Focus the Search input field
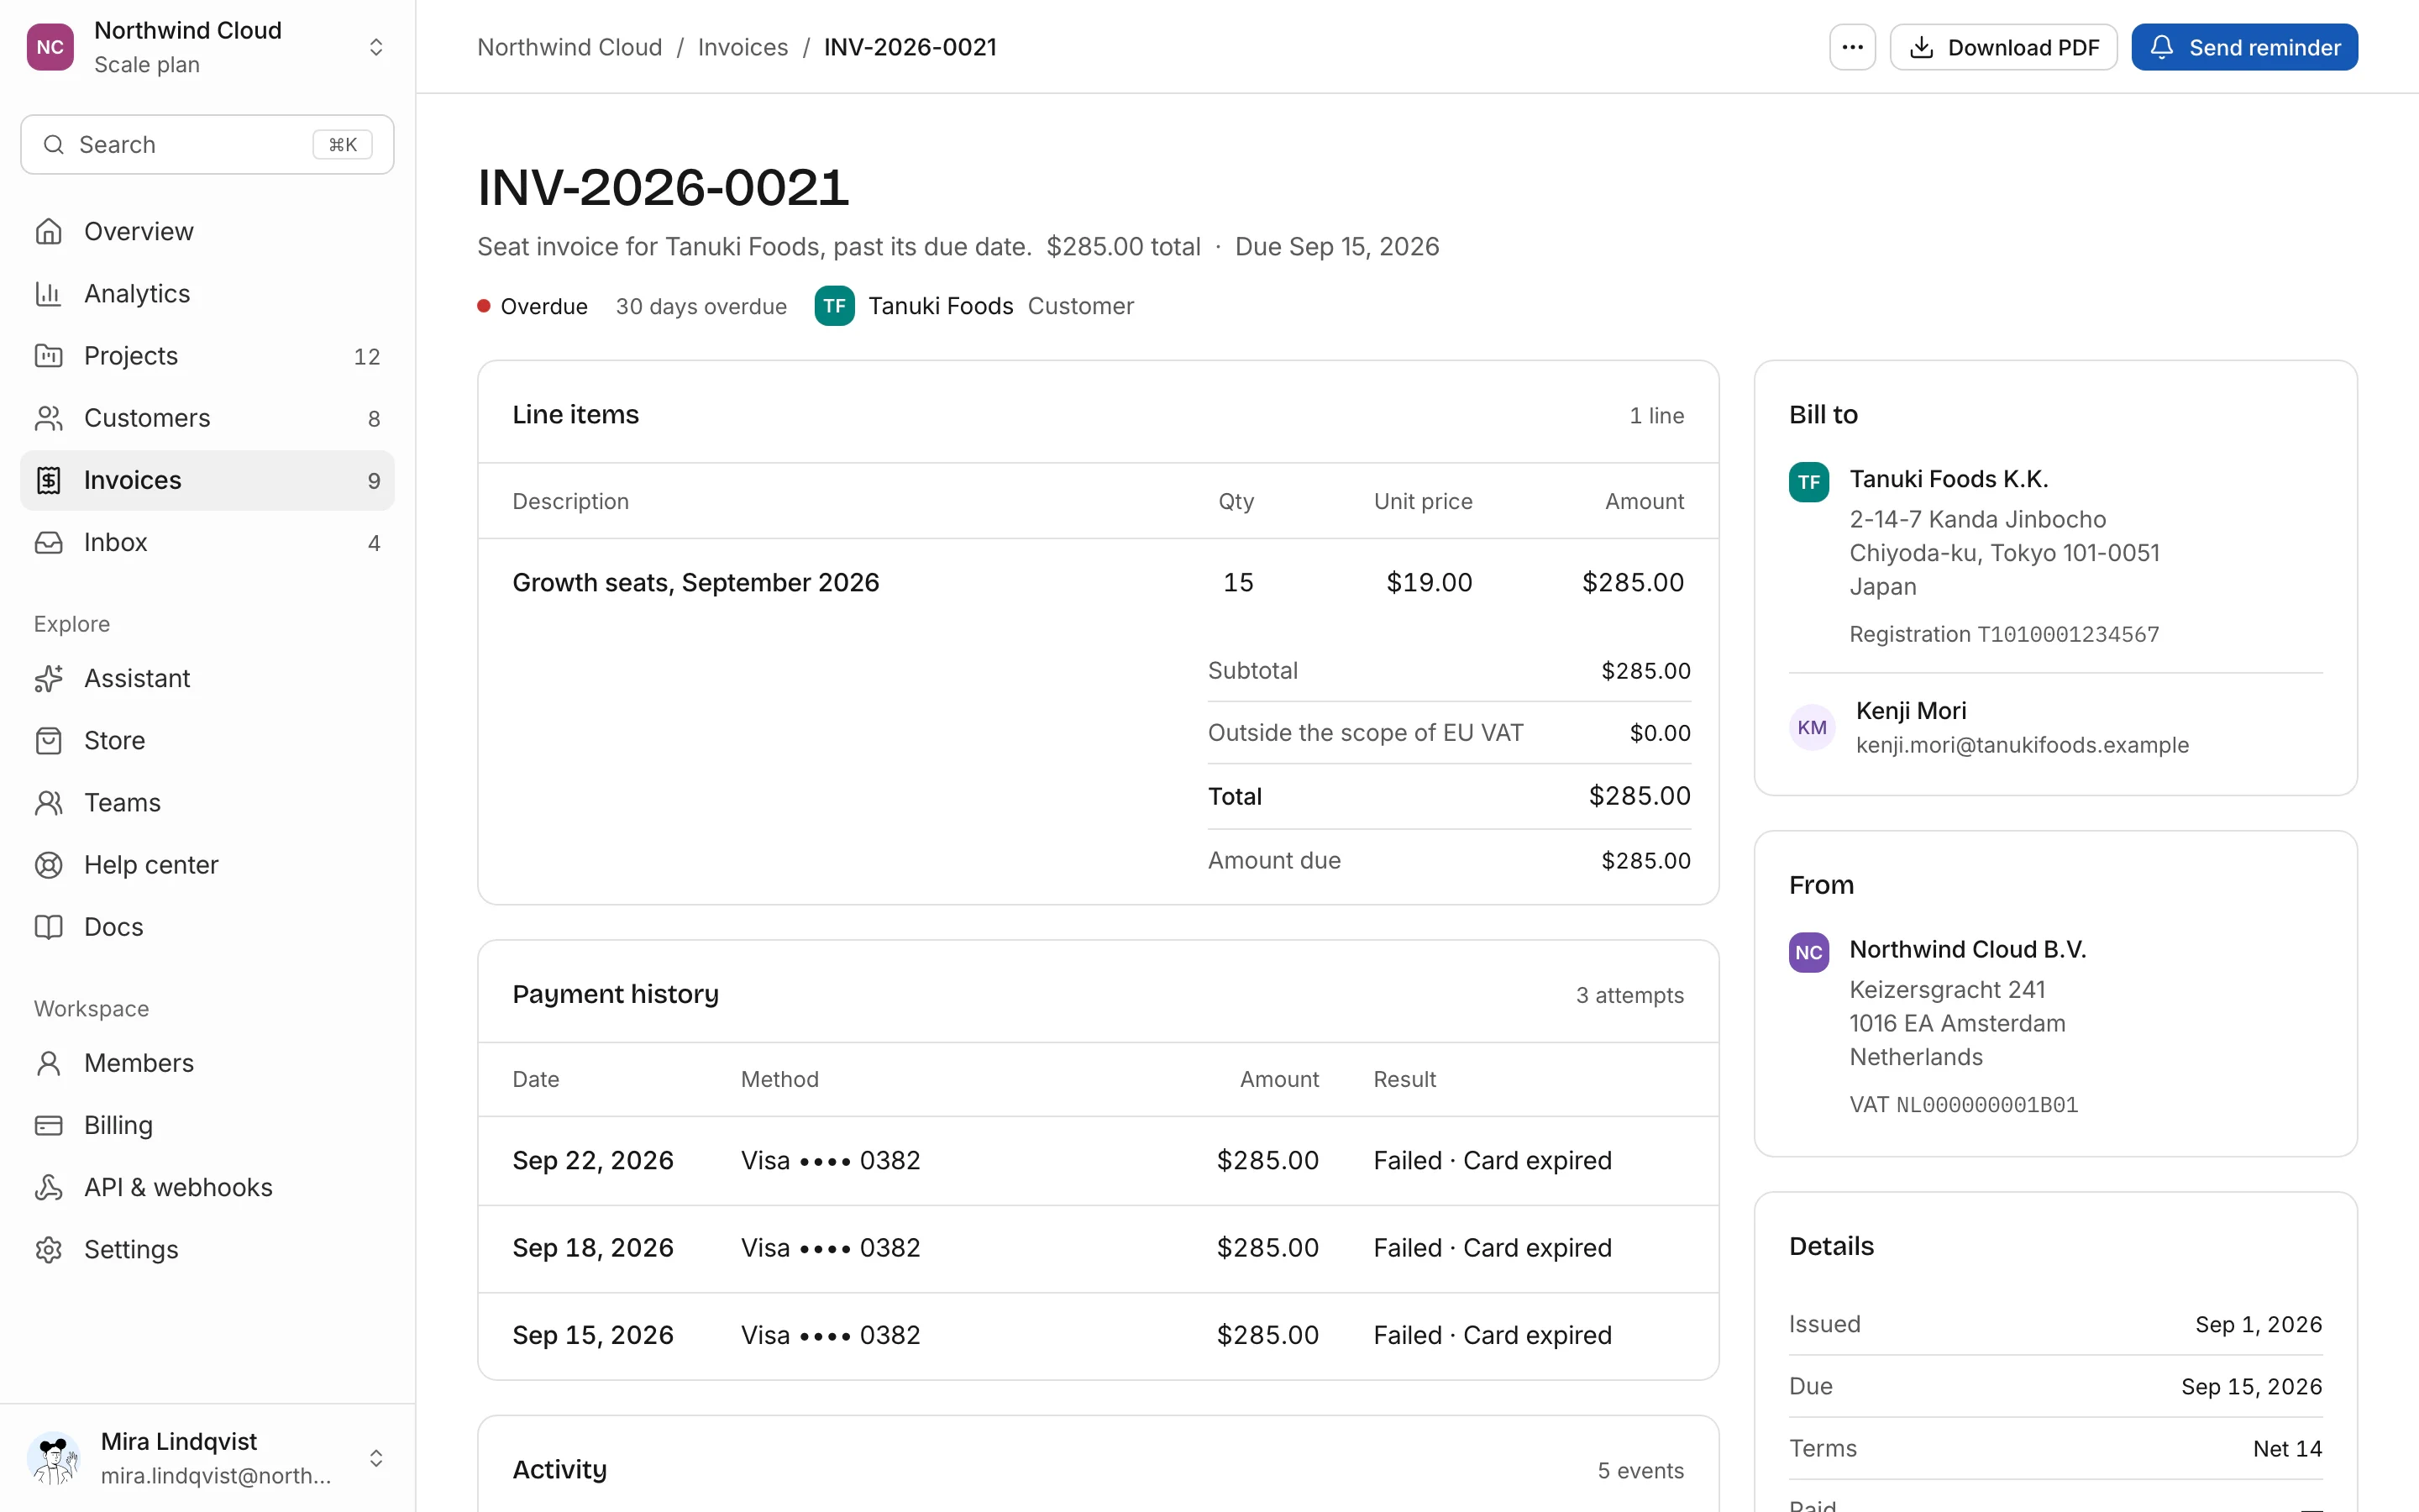This screenshot has width=2419, height=1512. (x=207, y=145)
